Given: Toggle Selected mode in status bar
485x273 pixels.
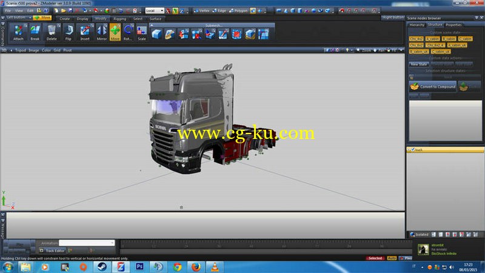Looking at the screenshot, I should (375, 258).
